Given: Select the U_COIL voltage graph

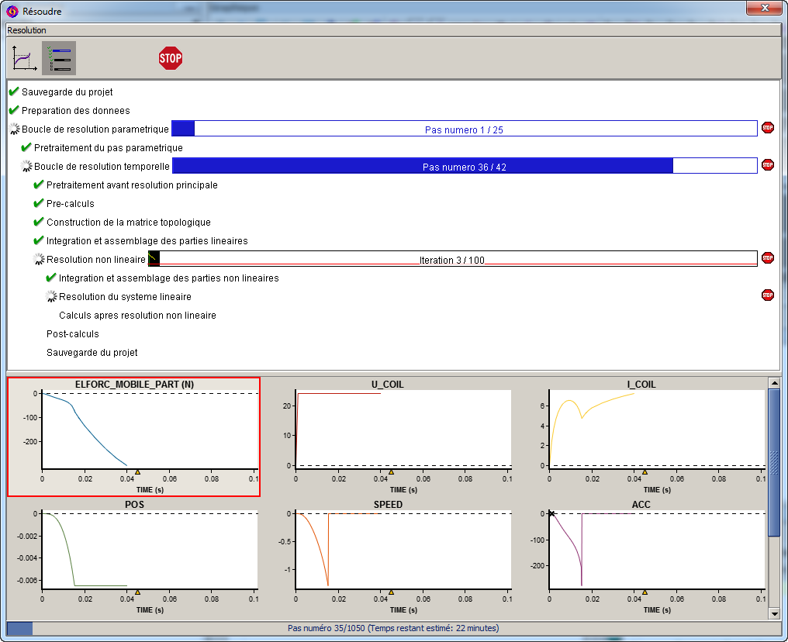Looking at the screenshot, I should tap(387, 437).
